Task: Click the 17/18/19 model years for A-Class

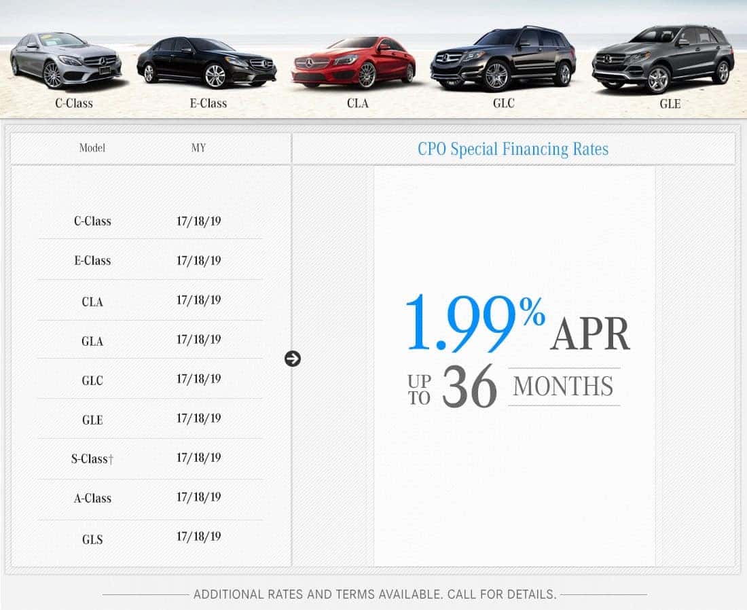Action: 199,497
